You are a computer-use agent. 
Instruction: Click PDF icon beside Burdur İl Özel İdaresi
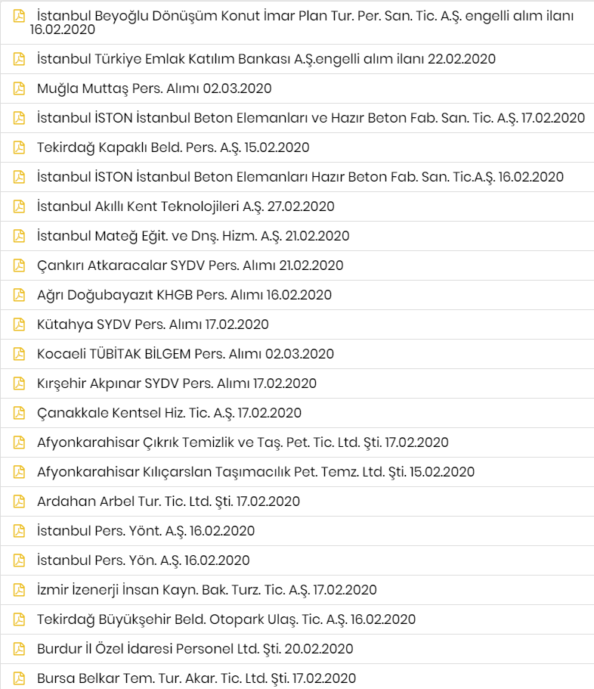pos(19,649)
